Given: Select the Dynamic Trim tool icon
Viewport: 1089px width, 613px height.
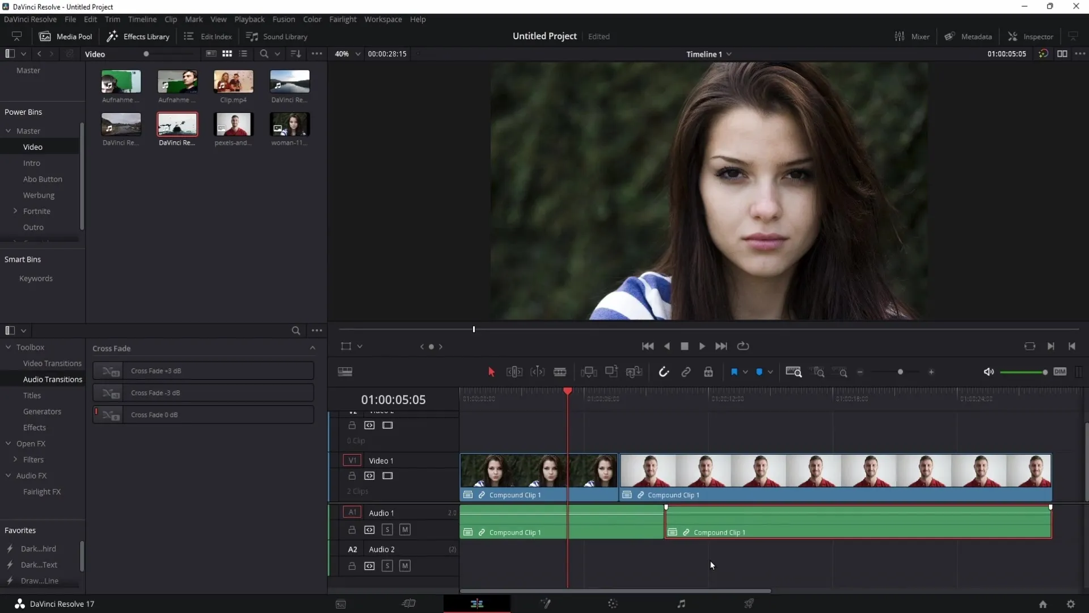Looking at the screenshot, I should pos(537,372).
